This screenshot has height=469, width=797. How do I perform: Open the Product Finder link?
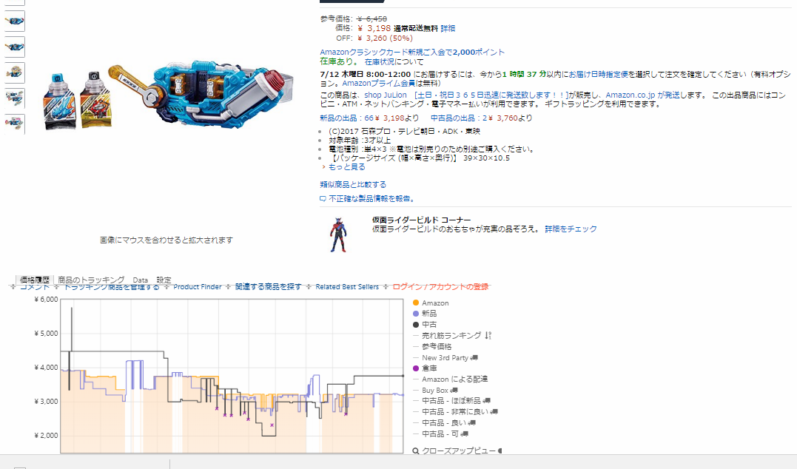tap(197, 287)
